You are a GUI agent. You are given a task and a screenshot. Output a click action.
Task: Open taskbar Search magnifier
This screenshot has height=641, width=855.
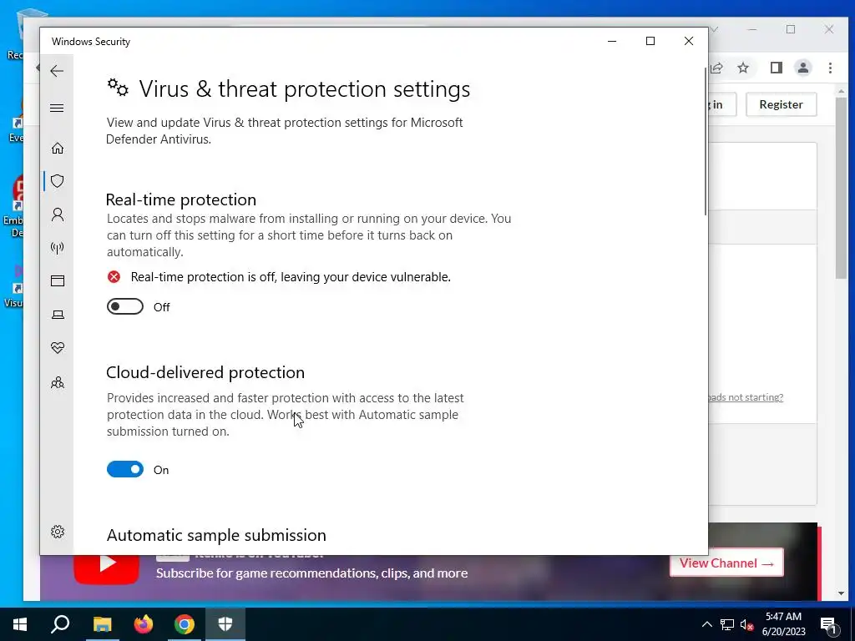coord(60,624)
